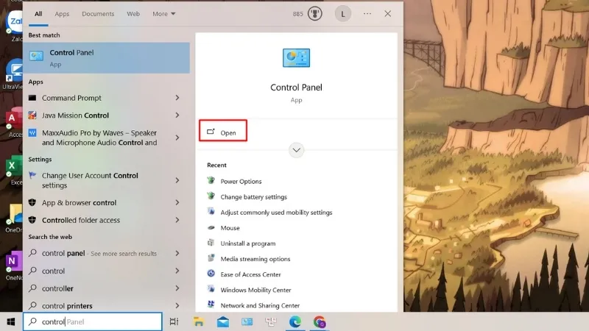
Task: Open the Windows Start button
Action: tap(11, 321)
